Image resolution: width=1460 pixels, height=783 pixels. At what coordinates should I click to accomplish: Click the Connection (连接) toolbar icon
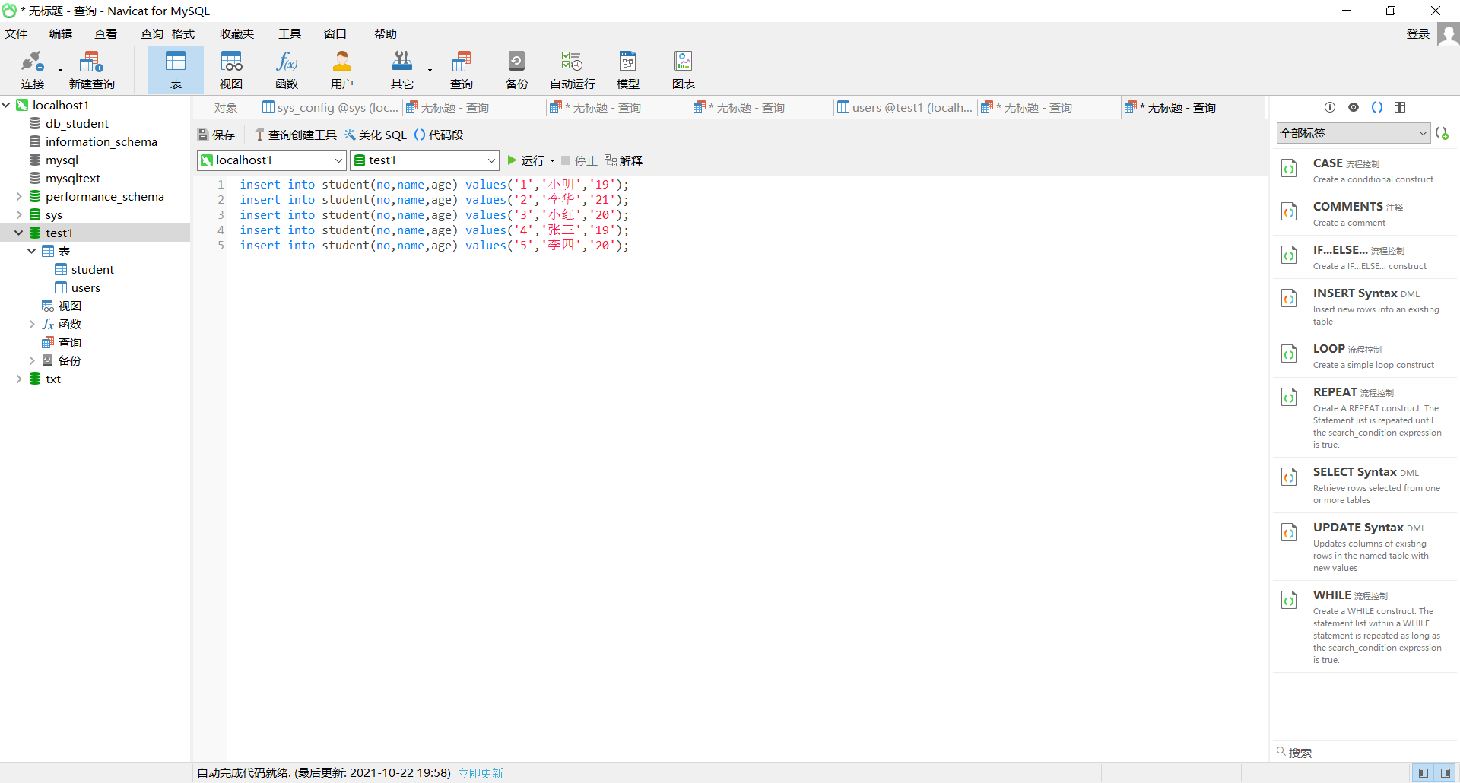(x=33, y=70)
